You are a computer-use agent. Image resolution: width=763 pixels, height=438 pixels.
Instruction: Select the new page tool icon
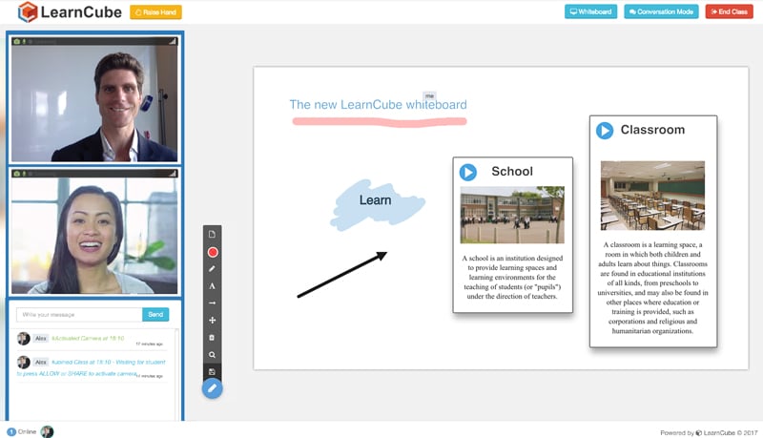click(212, 235)
